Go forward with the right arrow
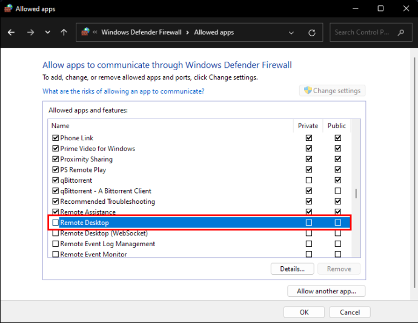418x323 pixels. click(31, 33)
